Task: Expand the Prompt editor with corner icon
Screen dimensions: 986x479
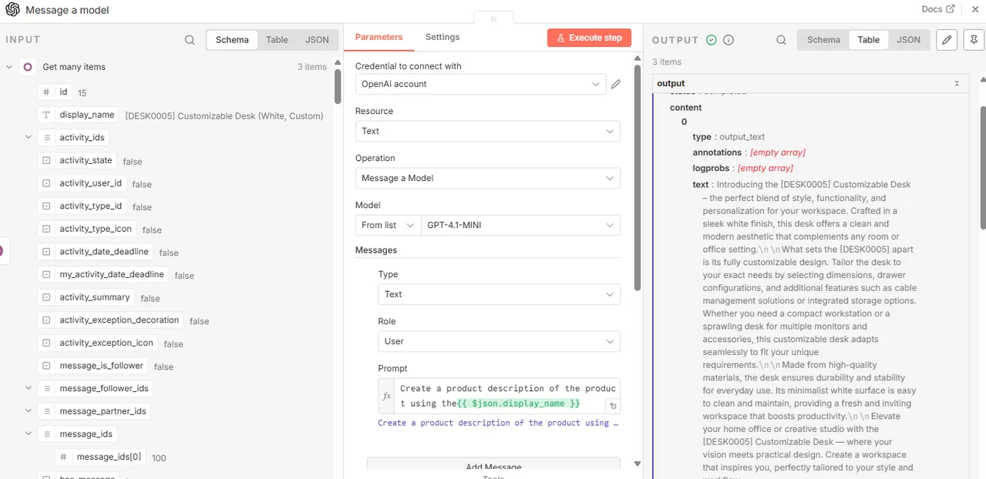Action: point(613,406)
